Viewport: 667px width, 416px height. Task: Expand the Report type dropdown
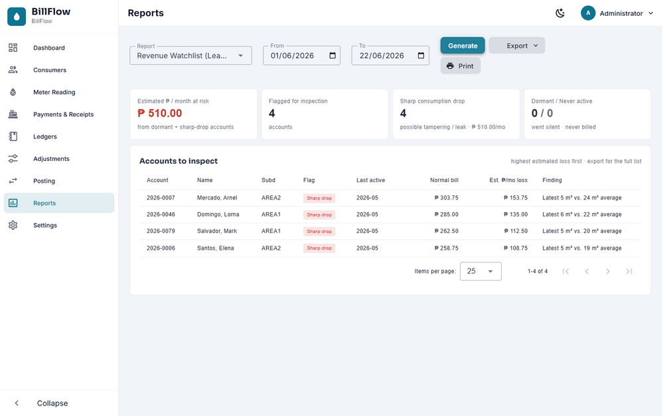click(x=190, y=56)
